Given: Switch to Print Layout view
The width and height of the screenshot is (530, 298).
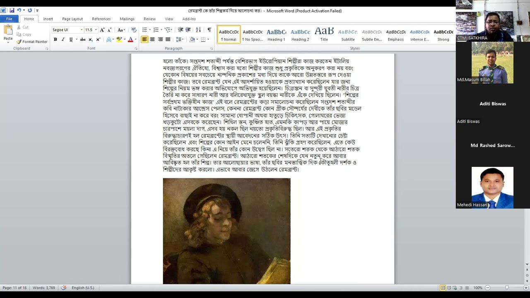Looking at the screenshot, I should (443, 288).
